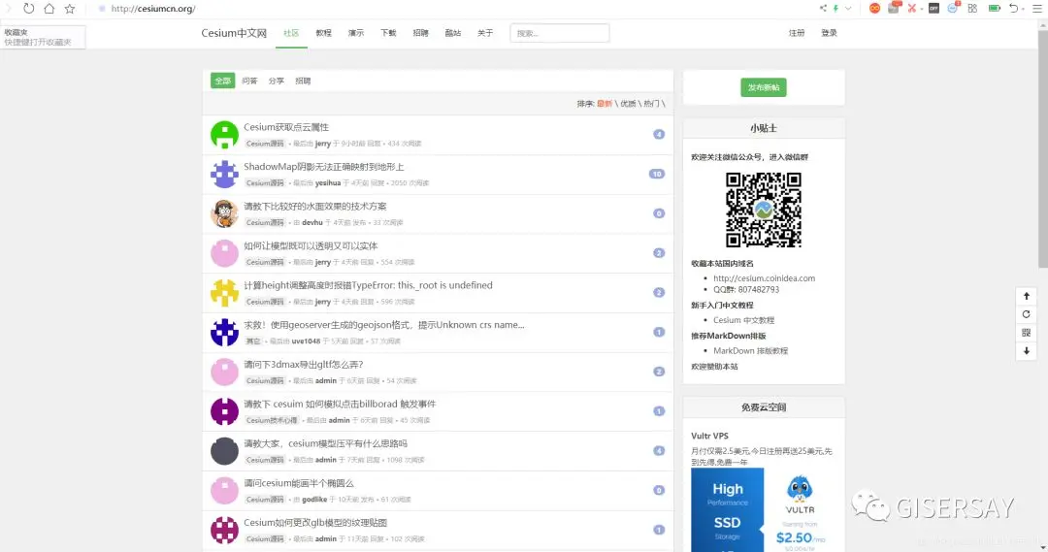Click the green lightning speed-mode icon
1048x552 pixels.
pos(835,8)
